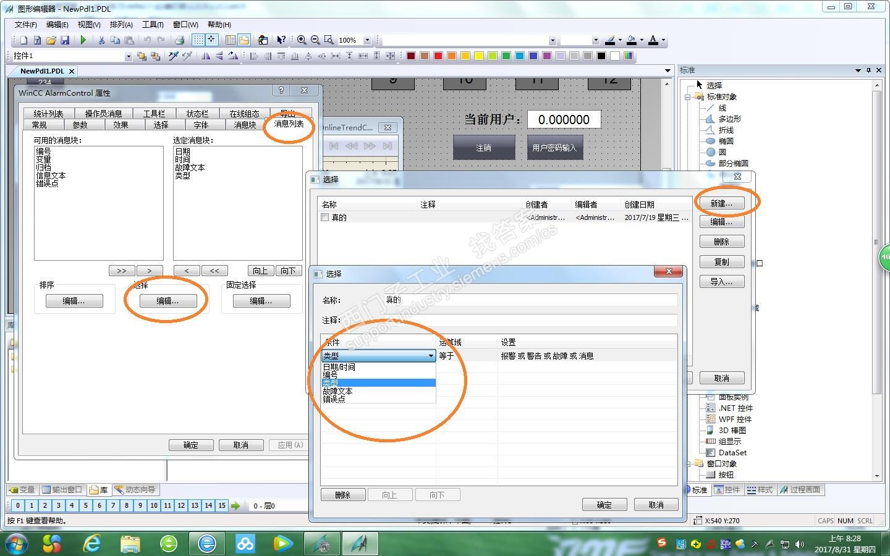
Task: Open the document tab list arrow
Action: pos(667,70)
